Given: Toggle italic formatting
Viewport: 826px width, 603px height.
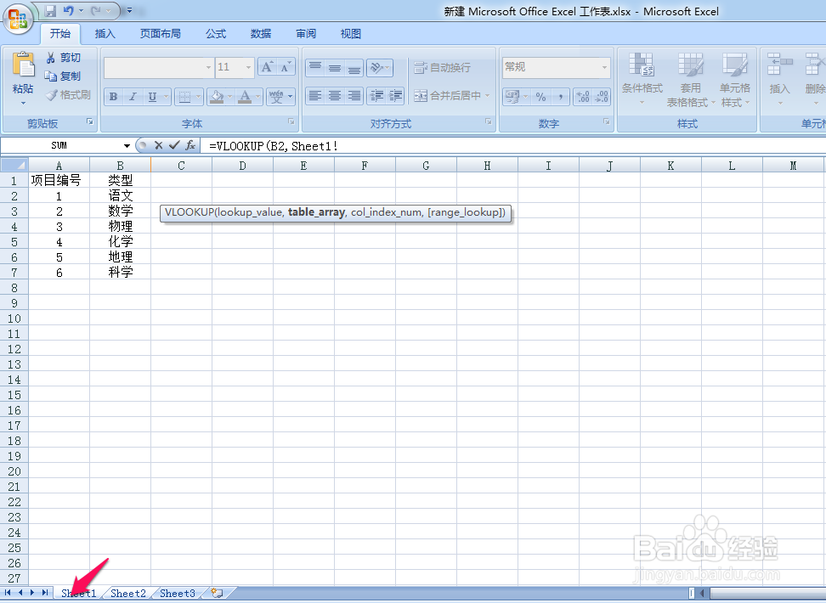Looking at the screenshot, I should [x=133, y=96].
